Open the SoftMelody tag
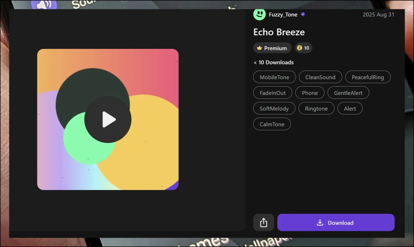The image size is (414, 247). tap(274, 109)
